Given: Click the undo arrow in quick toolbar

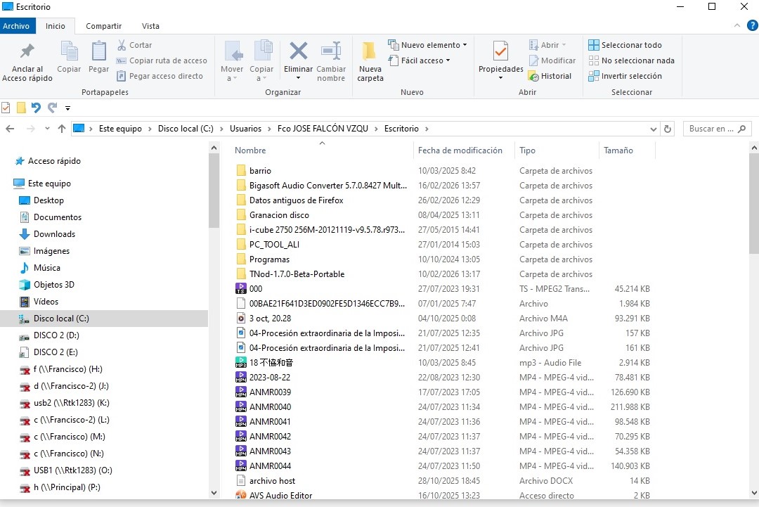Looking at the screenshot, I should tap(36, 108).
